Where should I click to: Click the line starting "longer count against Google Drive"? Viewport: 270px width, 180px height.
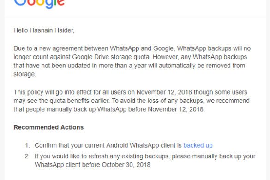click(130, 57)
